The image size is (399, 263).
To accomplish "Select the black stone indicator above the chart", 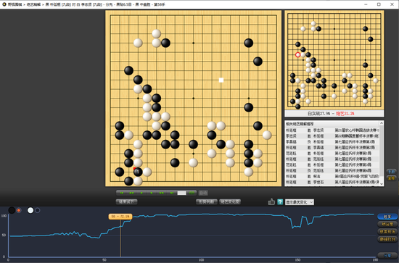I will [x=12, y=210].
